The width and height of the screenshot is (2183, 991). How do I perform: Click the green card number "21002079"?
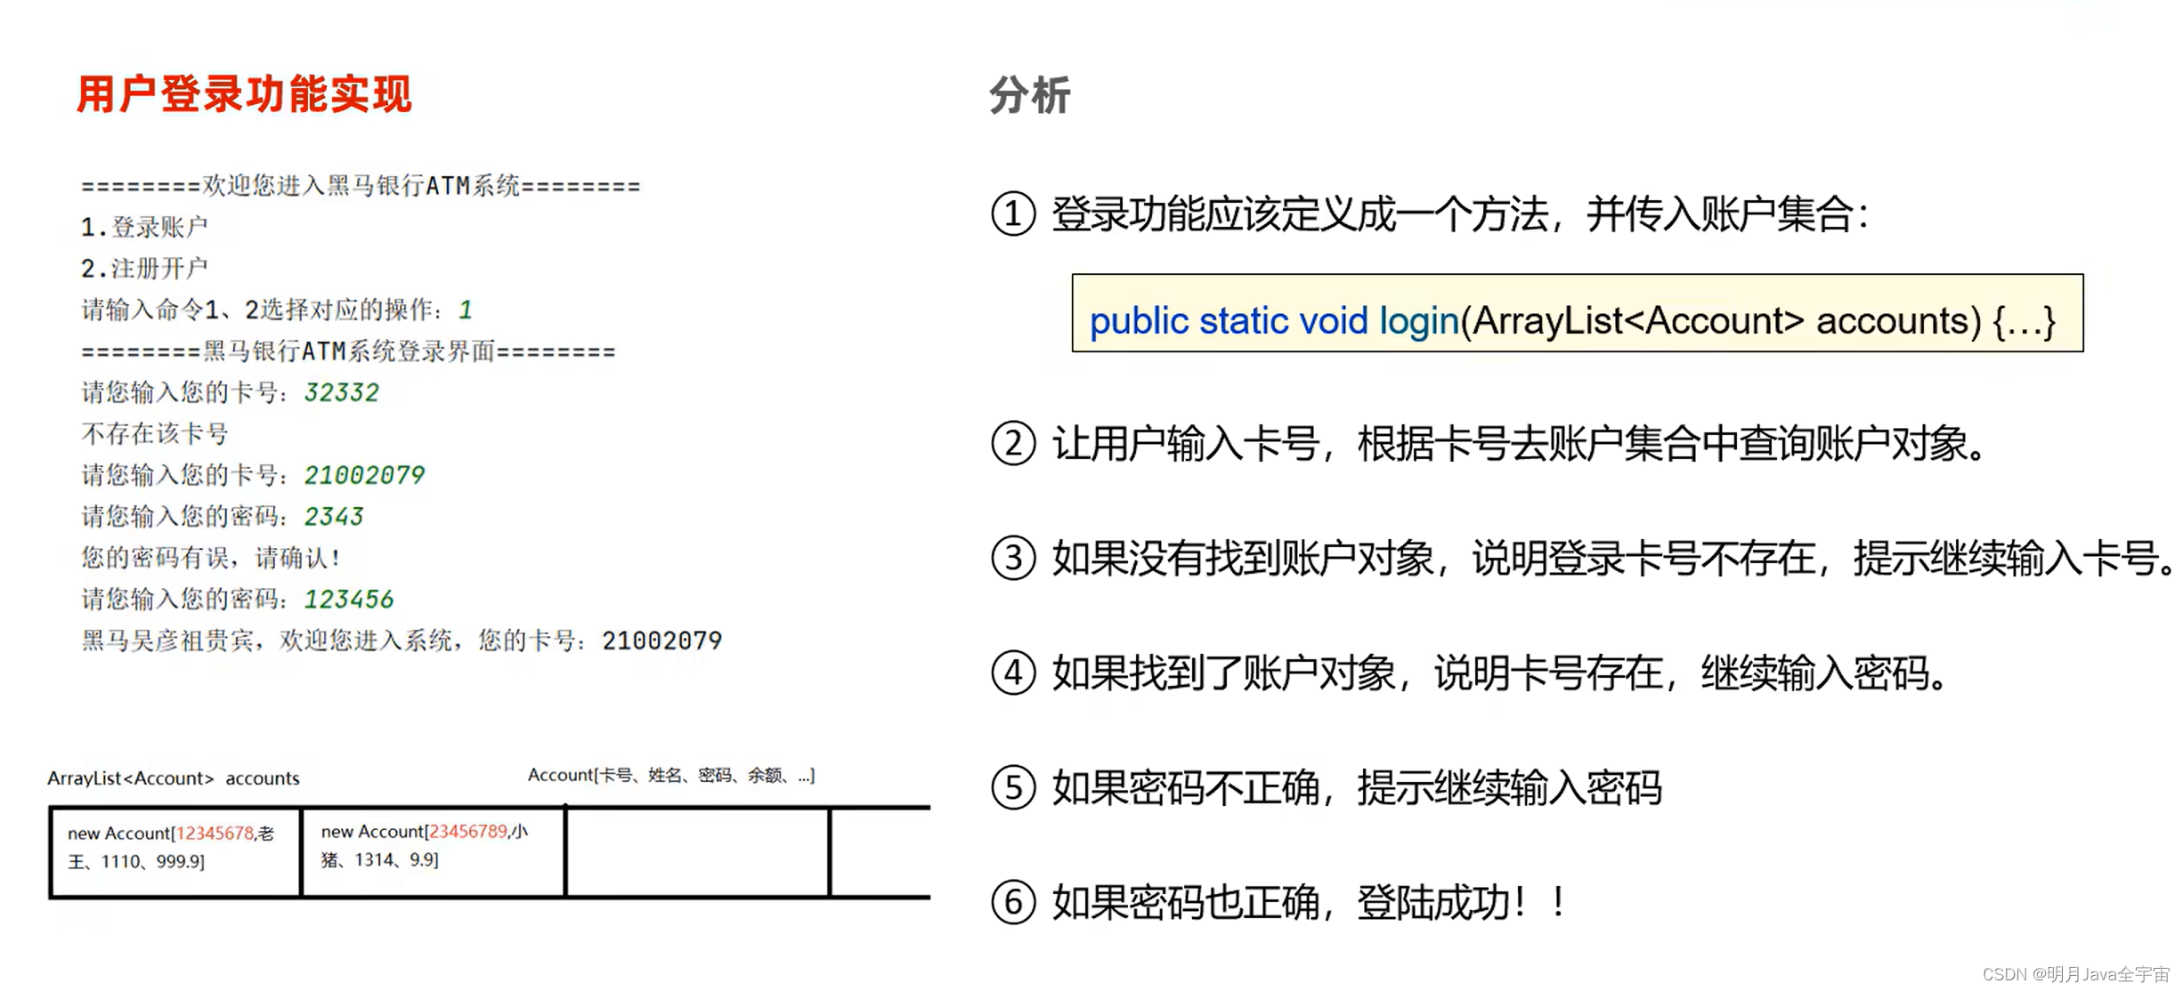pos(364,475)
